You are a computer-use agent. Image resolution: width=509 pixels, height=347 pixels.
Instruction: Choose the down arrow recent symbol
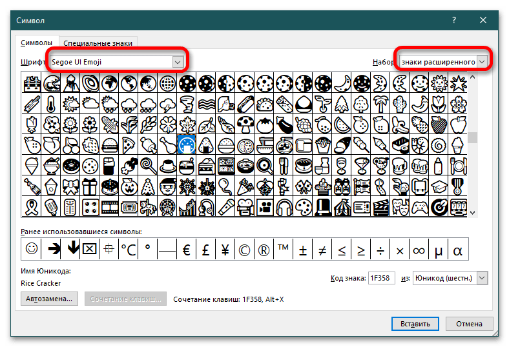tap(70, 249)
